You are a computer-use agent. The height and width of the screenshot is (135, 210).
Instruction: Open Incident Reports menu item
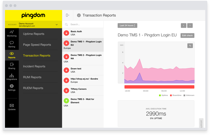point(34,66)
